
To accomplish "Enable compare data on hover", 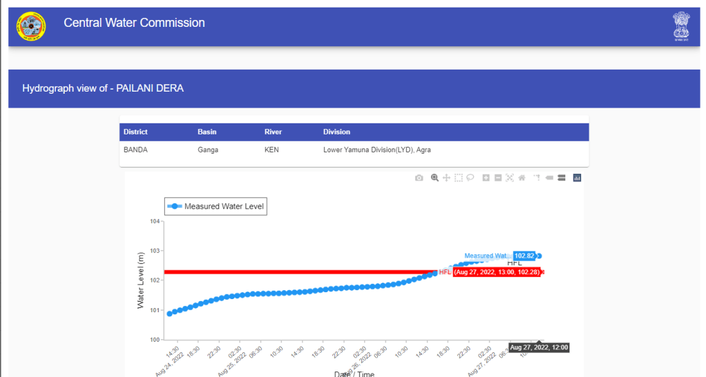I will pyautogui.click(x=562, y=178).
